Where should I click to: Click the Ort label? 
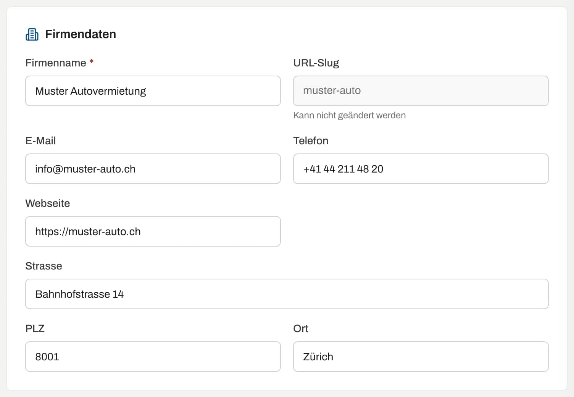[x=301, y=329]
